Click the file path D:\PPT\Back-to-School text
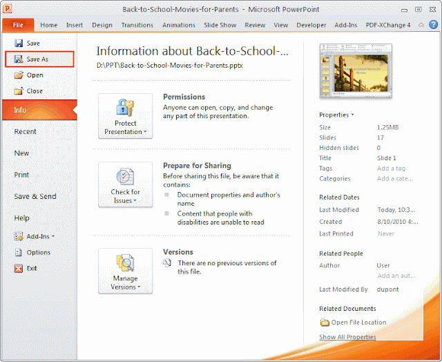 [169, 66]
